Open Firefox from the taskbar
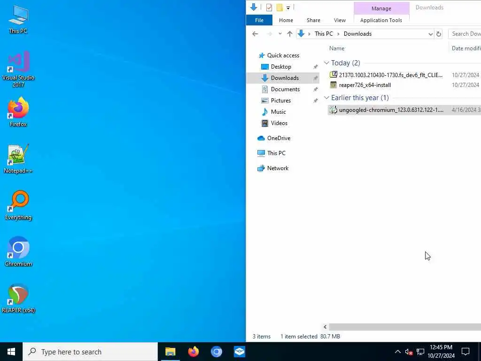 tap(193, 352)
